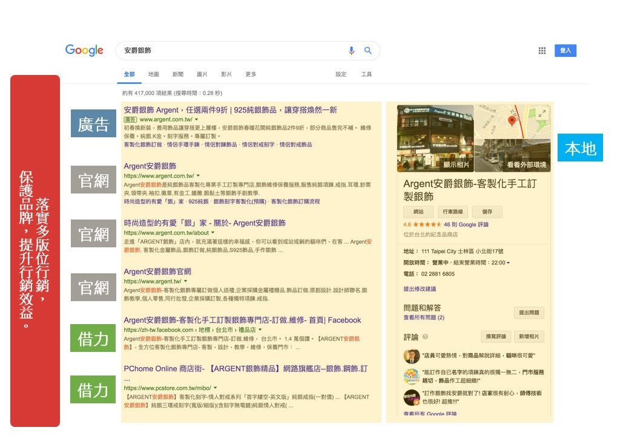The height and width of the screenshot is (439, 620).
Task: Click phone number 02 2881 6805
Action: (x=438, y=274)
